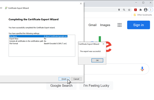Click OK in the export successful dialog
Screen dimensions: 154x100
pyautogui.click(x=97, y=60)
